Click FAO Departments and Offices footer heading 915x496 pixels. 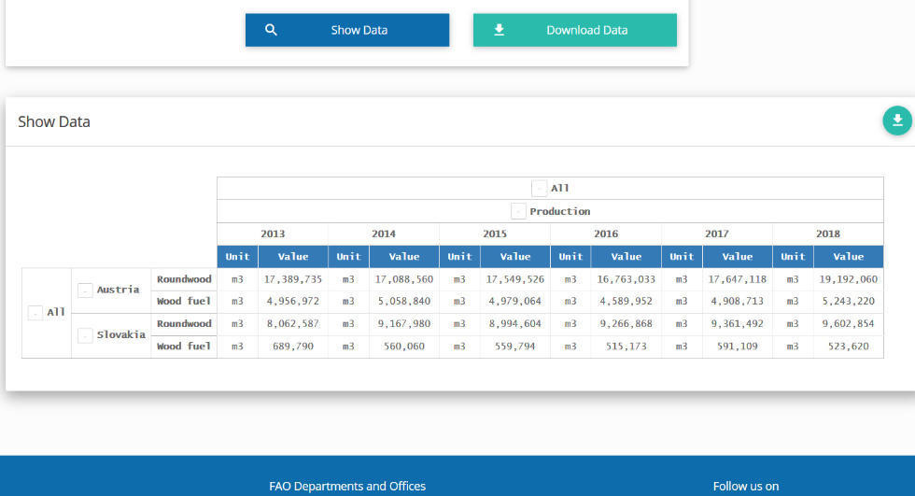[347, 486]
